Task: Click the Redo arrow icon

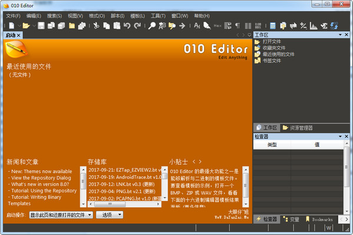Action: [137, 26]
